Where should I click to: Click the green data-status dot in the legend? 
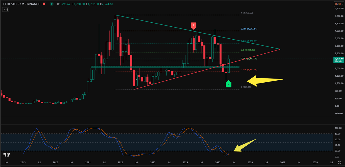point(51,4)
